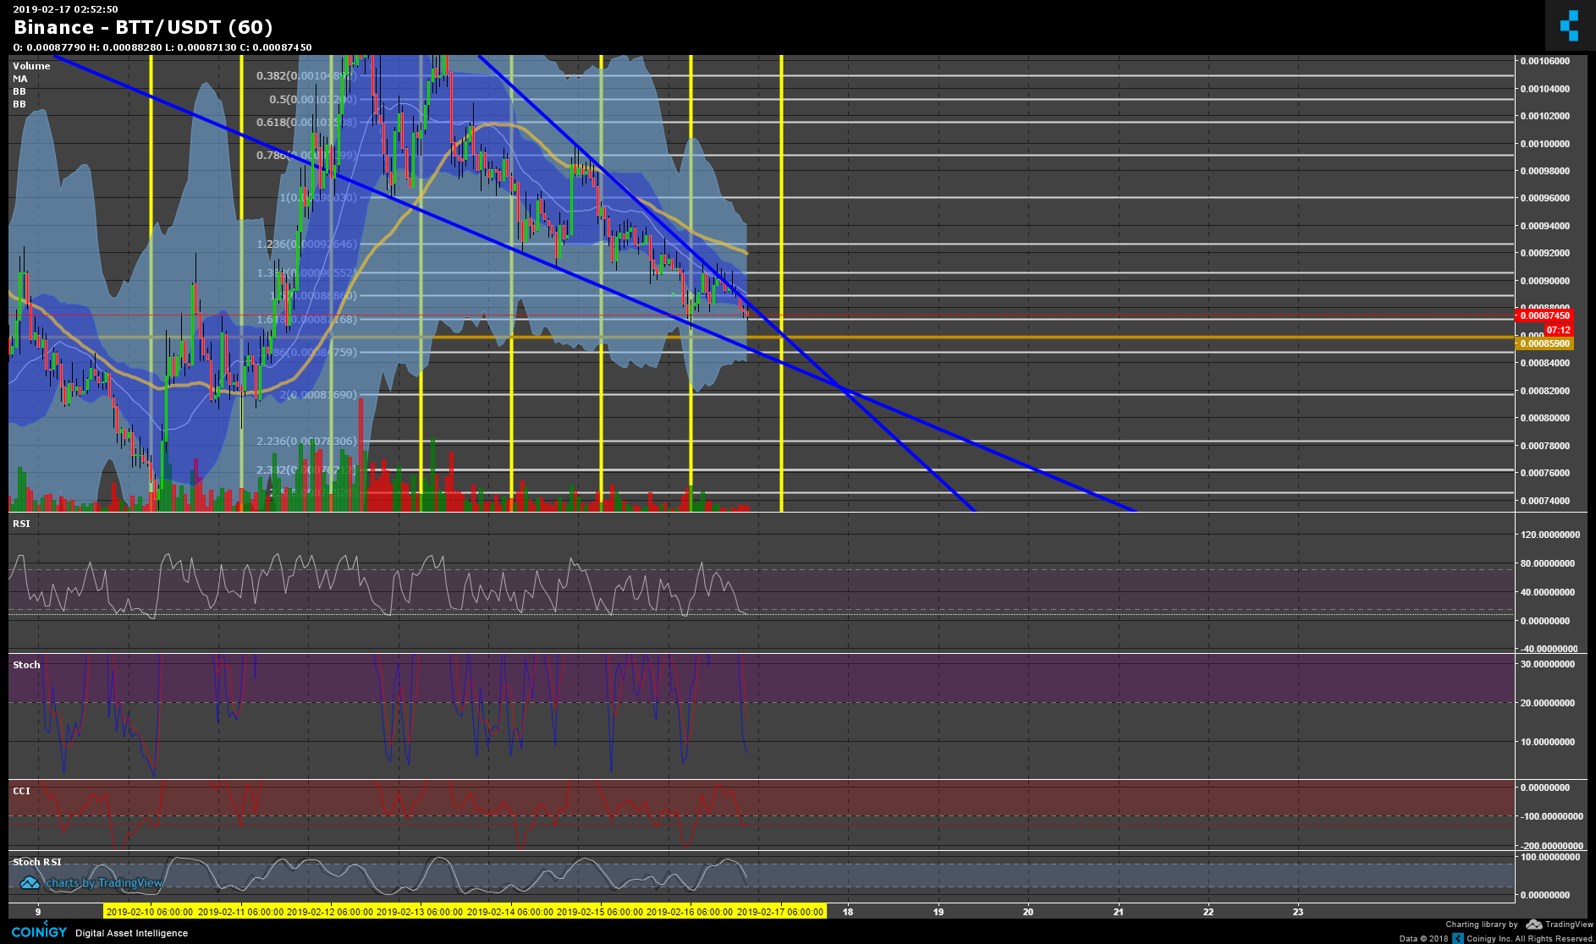Click the CCI panel label
Viewport: 1596px width, 944px height.
pyautogui.click(x=19, y=790)
